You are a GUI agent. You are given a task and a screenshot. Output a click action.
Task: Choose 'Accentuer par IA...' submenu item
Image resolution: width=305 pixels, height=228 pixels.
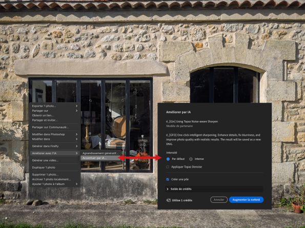point(101,158)
